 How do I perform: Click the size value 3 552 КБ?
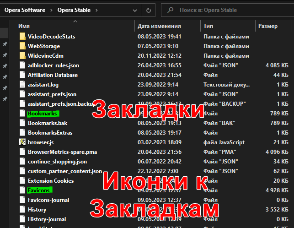277,209
